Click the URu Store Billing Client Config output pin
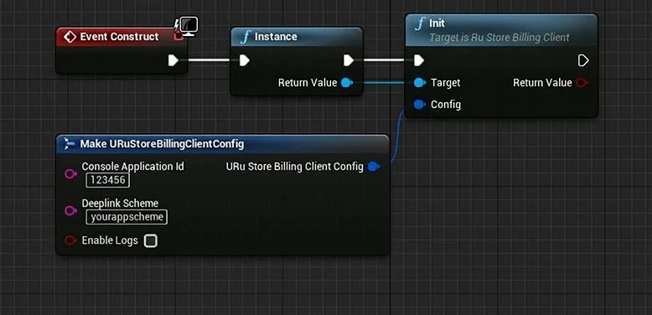Viewport: 652px width, 315px height. click(374, 167)
